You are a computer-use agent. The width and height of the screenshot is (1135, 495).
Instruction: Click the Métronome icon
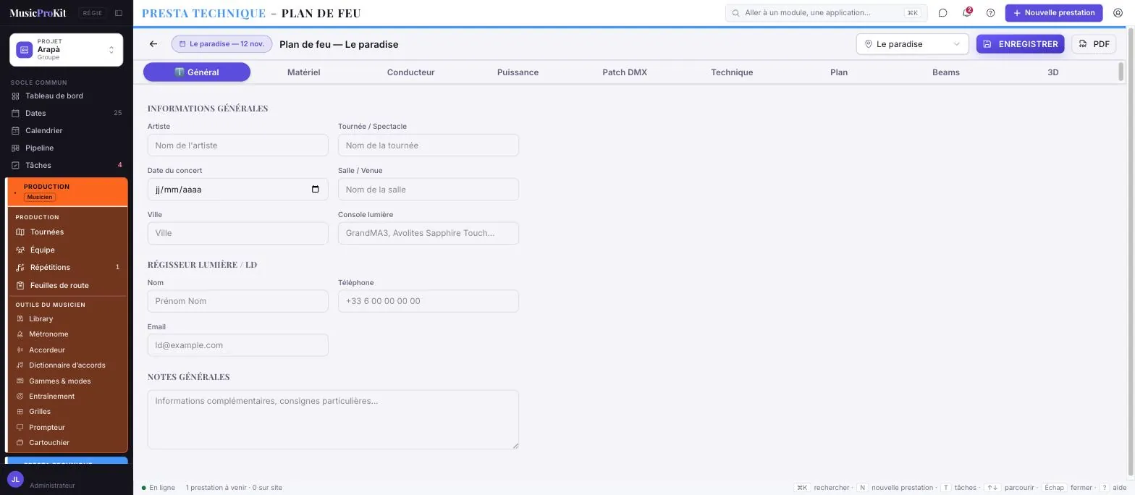[20, 334]
